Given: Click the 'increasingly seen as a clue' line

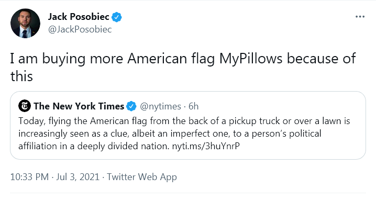Looking at the screenshot, I should click(170, 134).
